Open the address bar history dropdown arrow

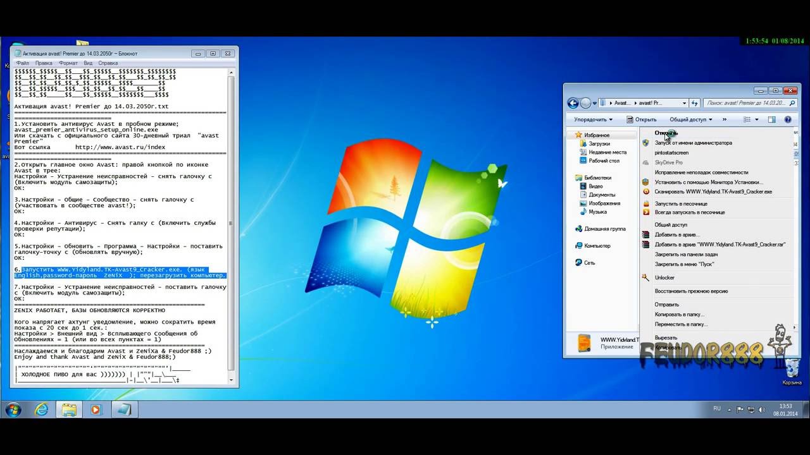[684, 103]
